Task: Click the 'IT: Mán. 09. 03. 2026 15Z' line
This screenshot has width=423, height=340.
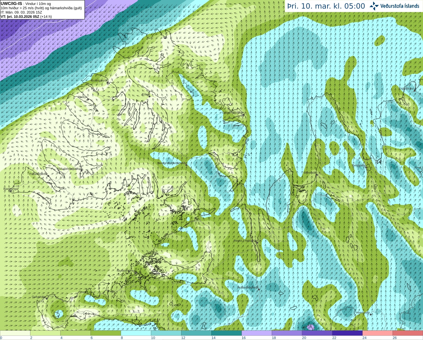Action: pyautogui.click(x=21, y=12)
